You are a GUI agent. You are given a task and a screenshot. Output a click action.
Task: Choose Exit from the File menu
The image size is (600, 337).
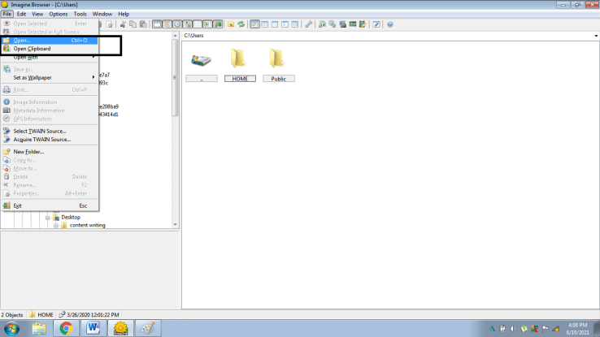(x=50, y=205)
